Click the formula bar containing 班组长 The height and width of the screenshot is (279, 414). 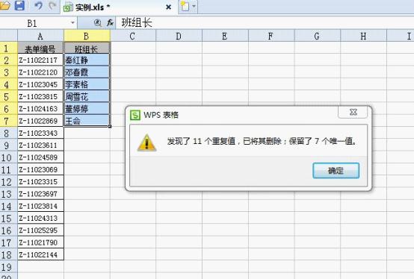(264, 23)
